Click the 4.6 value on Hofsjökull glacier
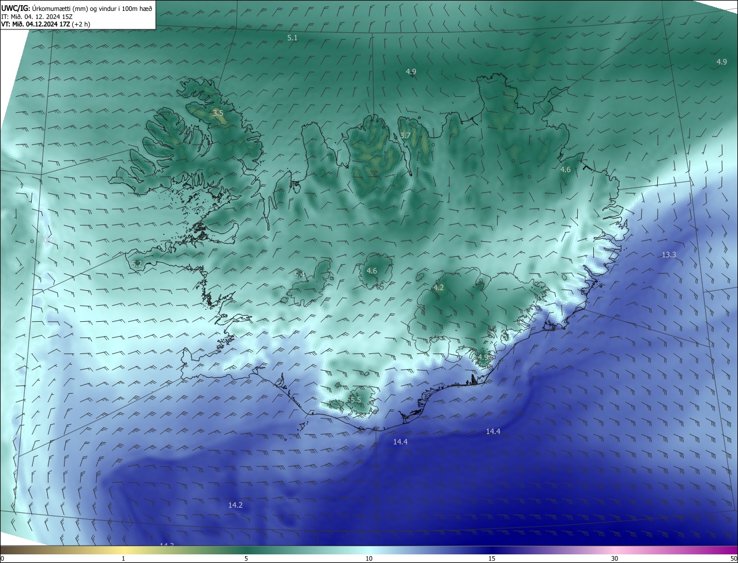 click(x=372, y=271)
